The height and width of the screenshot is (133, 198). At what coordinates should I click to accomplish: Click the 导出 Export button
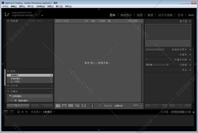42,106
